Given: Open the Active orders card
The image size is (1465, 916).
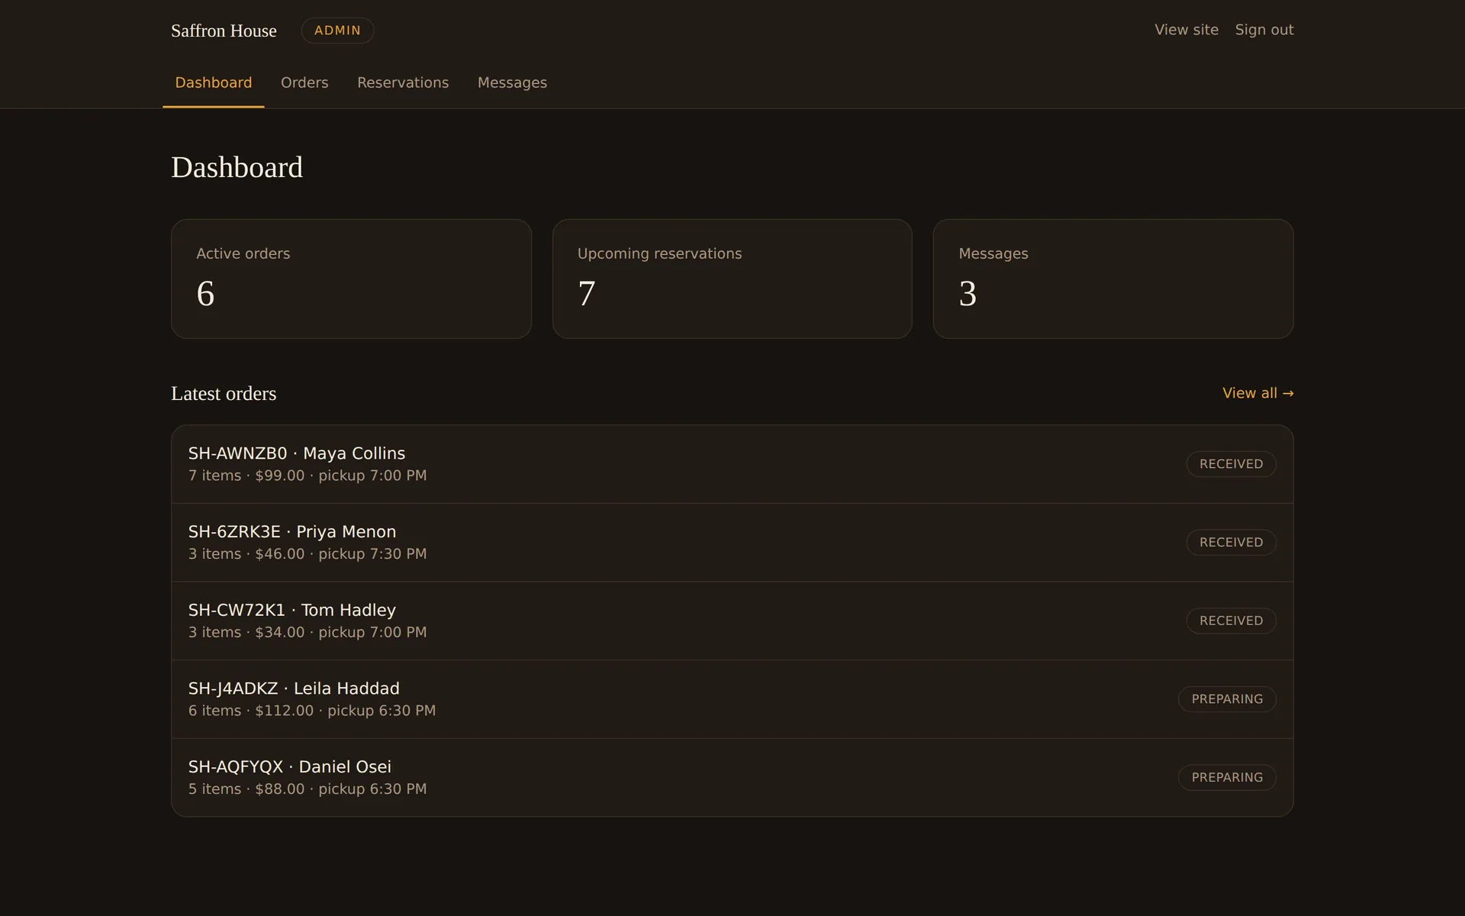Looking at the screenshot, I should 351,279.
